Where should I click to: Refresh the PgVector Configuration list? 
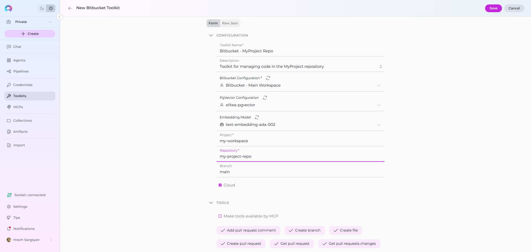[265, 98]
